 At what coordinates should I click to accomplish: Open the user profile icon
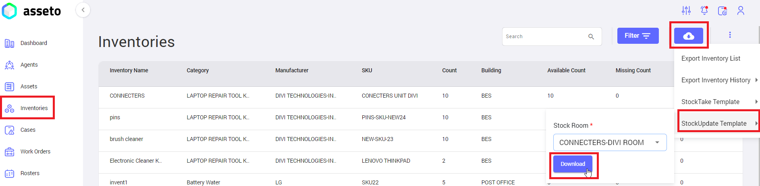(x=740, y=10)
